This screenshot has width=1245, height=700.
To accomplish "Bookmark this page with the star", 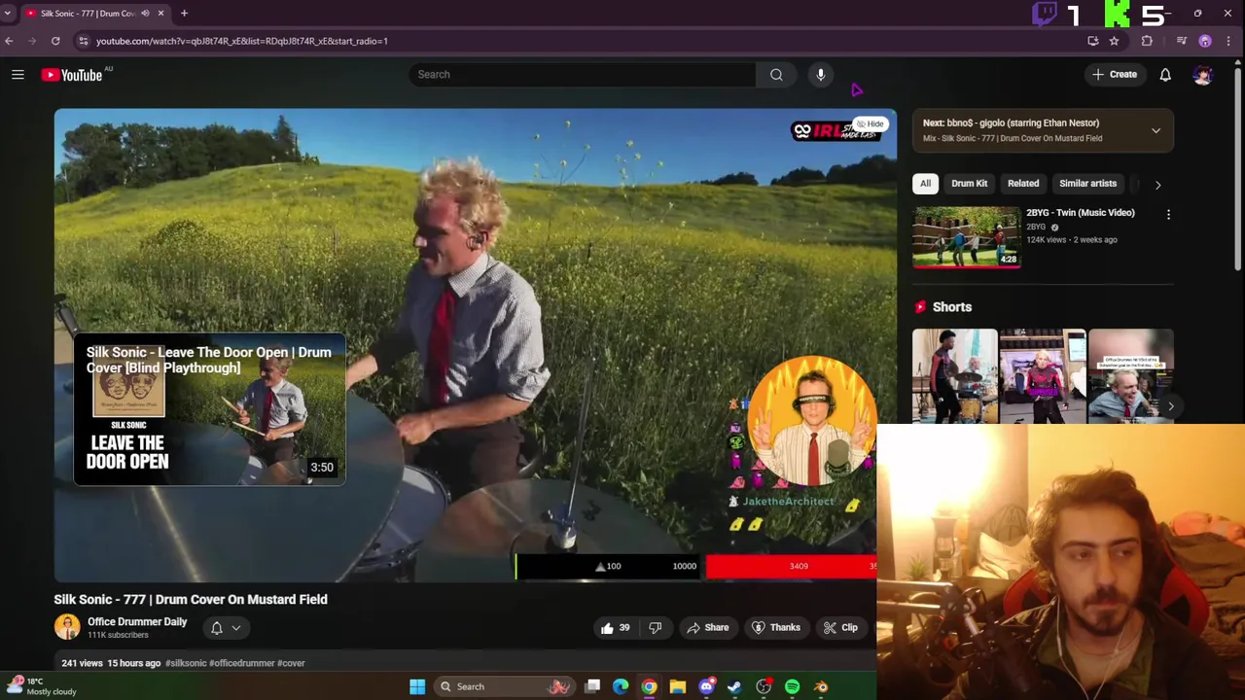I will pos(1114,41).
